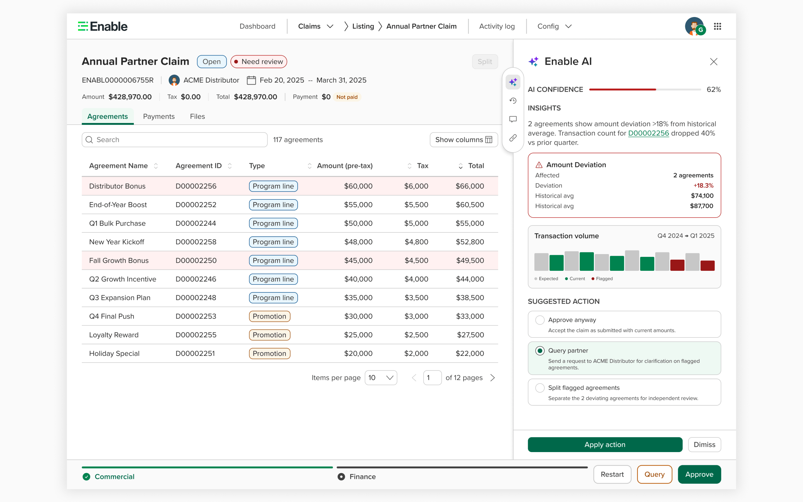Click the Apply action button

605,445
